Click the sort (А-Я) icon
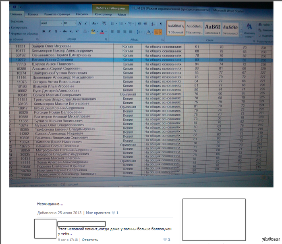 (152, 23)
